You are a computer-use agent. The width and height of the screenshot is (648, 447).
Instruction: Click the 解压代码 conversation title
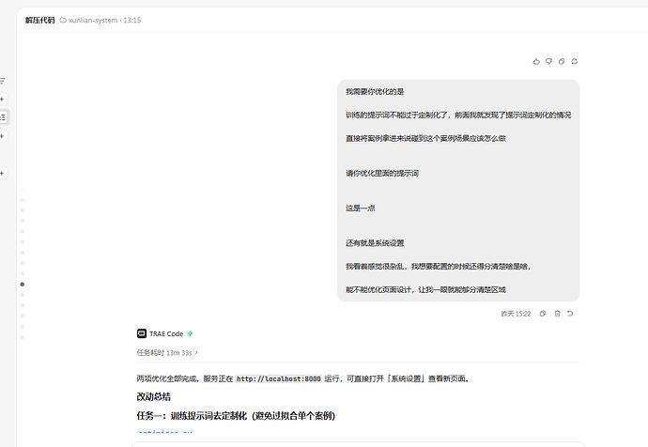(39, 21)
